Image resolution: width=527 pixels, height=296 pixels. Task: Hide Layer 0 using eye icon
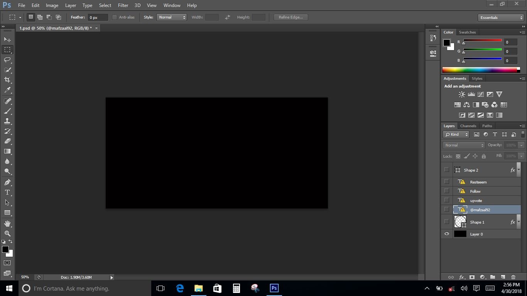pos(447,234)
